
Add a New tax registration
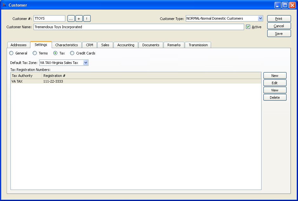pyautogui.click(x=275, y=76)
